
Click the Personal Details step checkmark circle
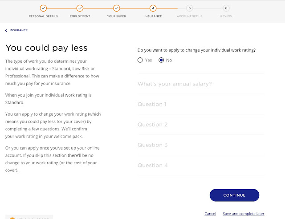[43, 8]
